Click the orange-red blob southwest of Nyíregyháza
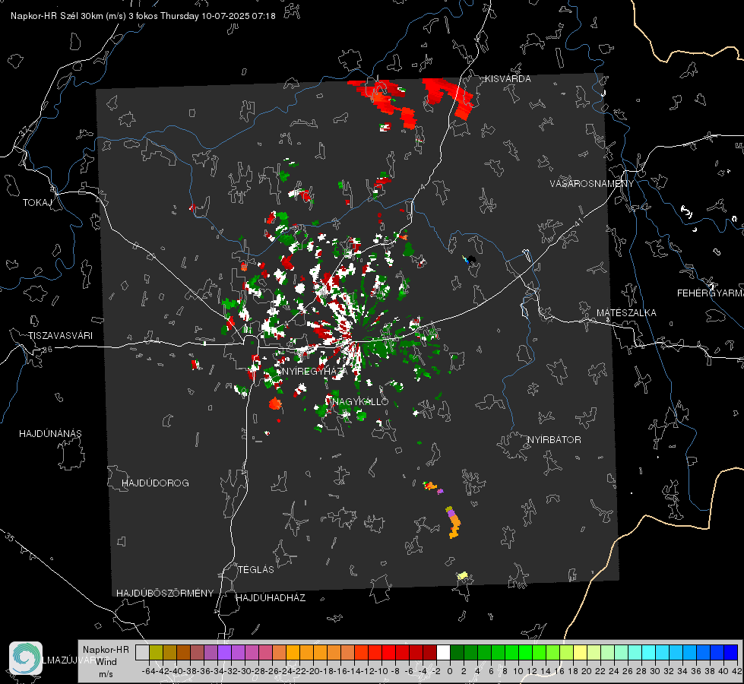The height and width of the screenshot is (684, 744). coord(275,404)
